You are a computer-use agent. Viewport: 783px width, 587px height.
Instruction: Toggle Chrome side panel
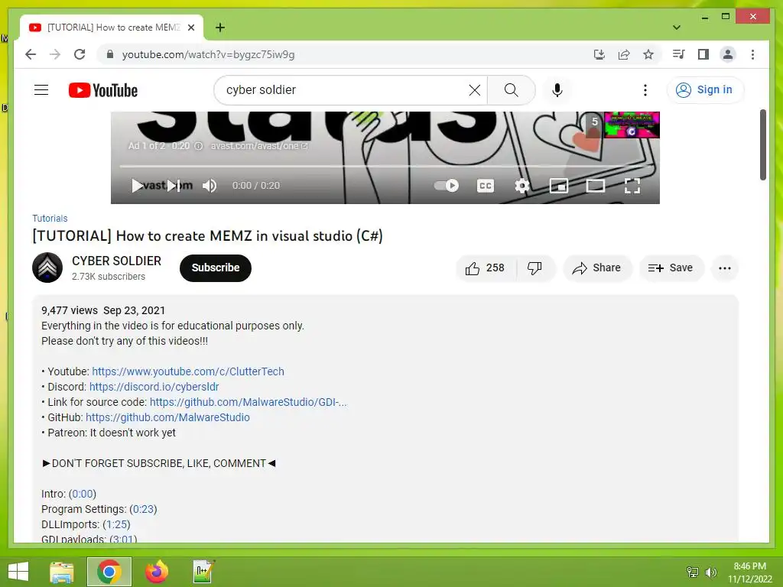[x=703, y=54]
